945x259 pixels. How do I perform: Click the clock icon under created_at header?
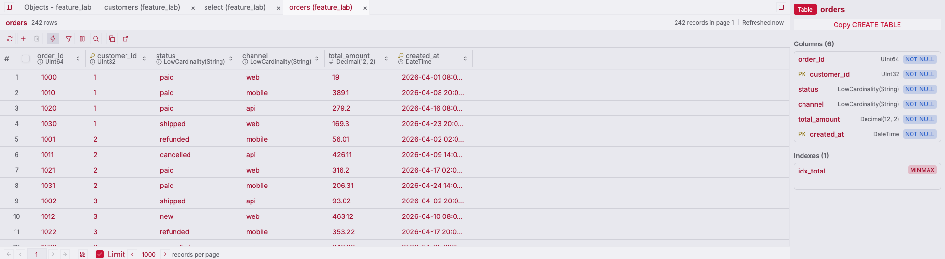[x=401, y=62]
